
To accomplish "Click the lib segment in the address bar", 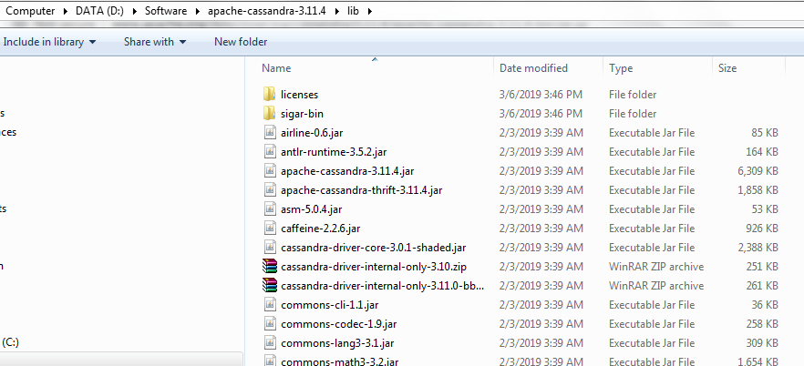I will (x=353, y=11).
